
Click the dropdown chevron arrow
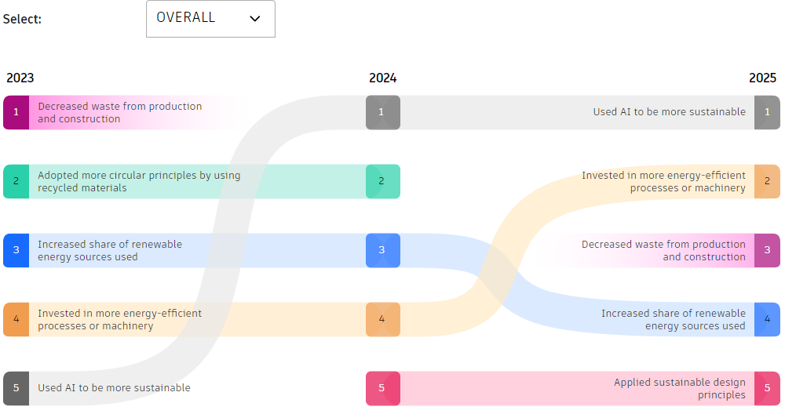[254, 19]
